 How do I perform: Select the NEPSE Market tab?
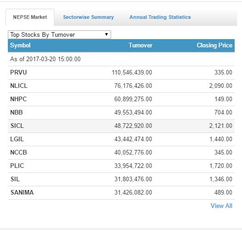pos(30,17)
